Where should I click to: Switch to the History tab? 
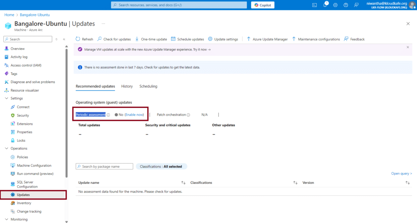[x=127, y=86]
